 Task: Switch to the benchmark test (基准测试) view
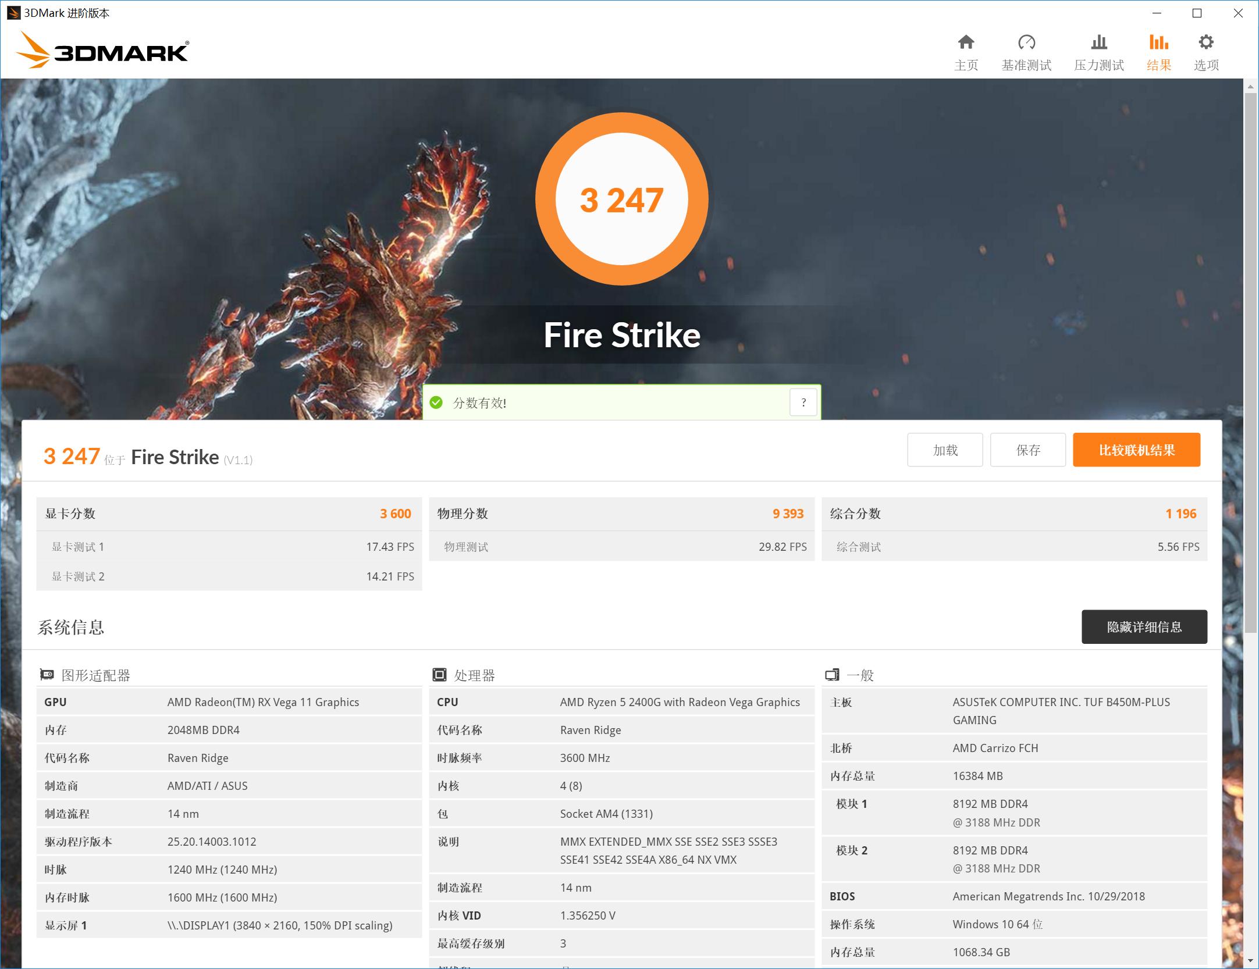[x=1027, y=51]
